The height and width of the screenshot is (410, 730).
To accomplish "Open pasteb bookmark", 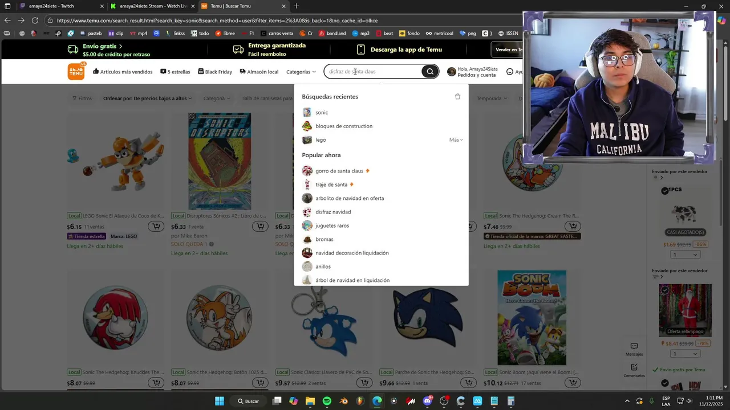I will pyautogui.click(x=91, y=33).
